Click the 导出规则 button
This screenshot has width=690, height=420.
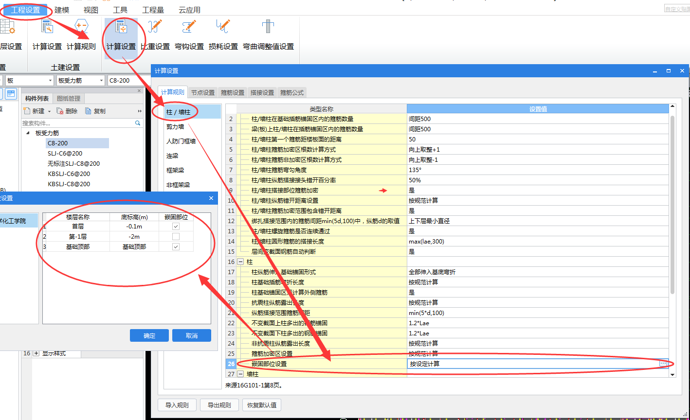click(219, 405)
